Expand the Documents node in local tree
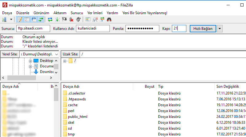Image resolution: width=246 pixels, height=137 pixels. coord(30,66)
